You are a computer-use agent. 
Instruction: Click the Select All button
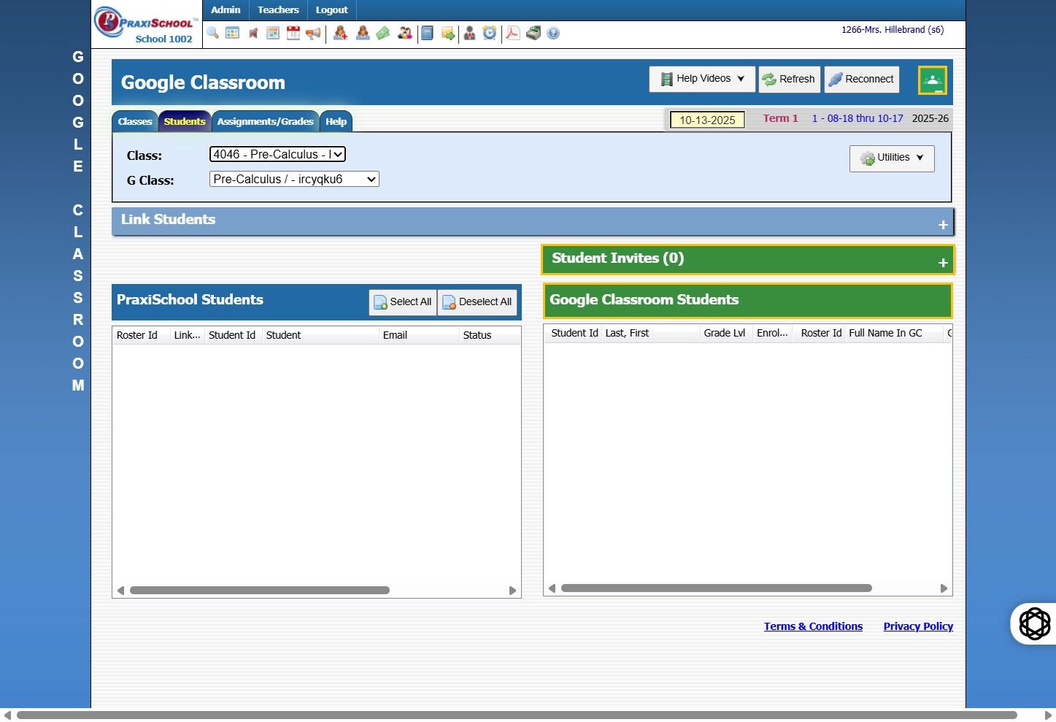403,302
